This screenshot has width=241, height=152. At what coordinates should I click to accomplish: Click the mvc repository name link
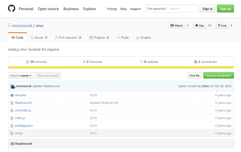40,26
